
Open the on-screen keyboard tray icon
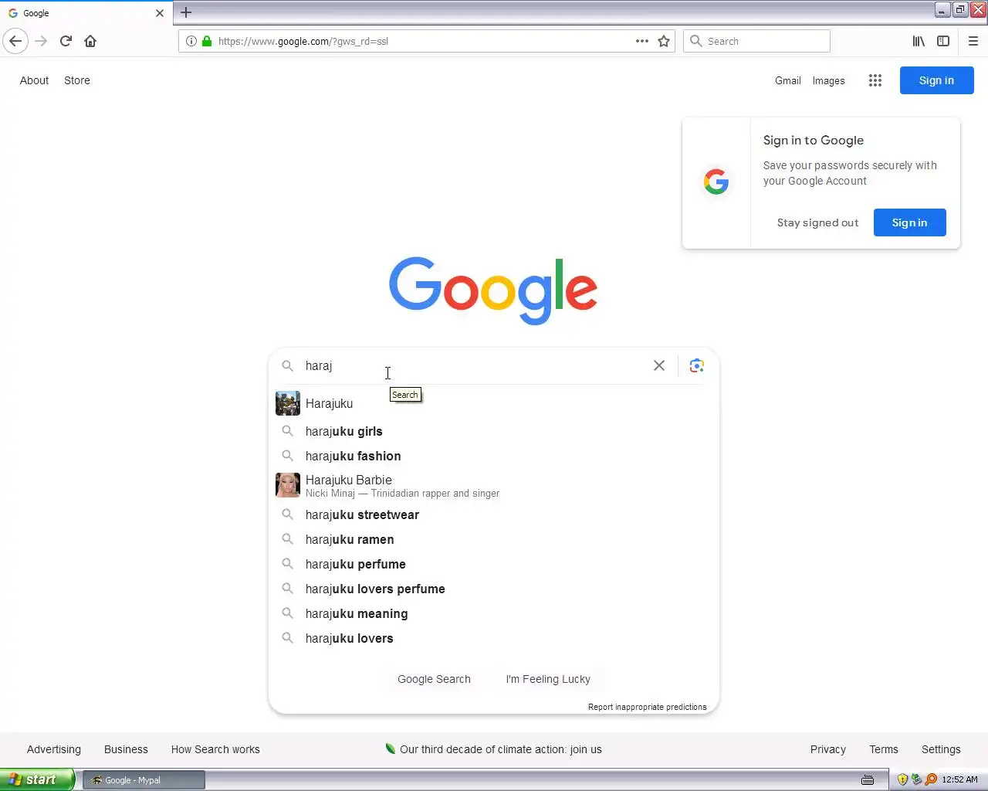(x=868, y=779)
